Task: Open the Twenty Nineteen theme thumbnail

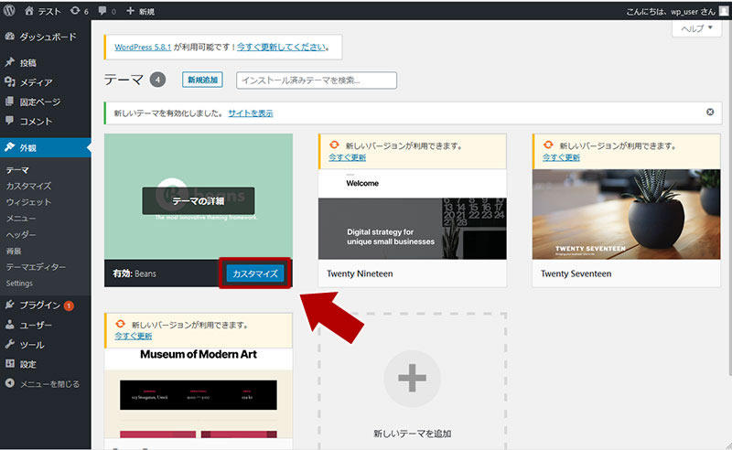Action: 413,214
